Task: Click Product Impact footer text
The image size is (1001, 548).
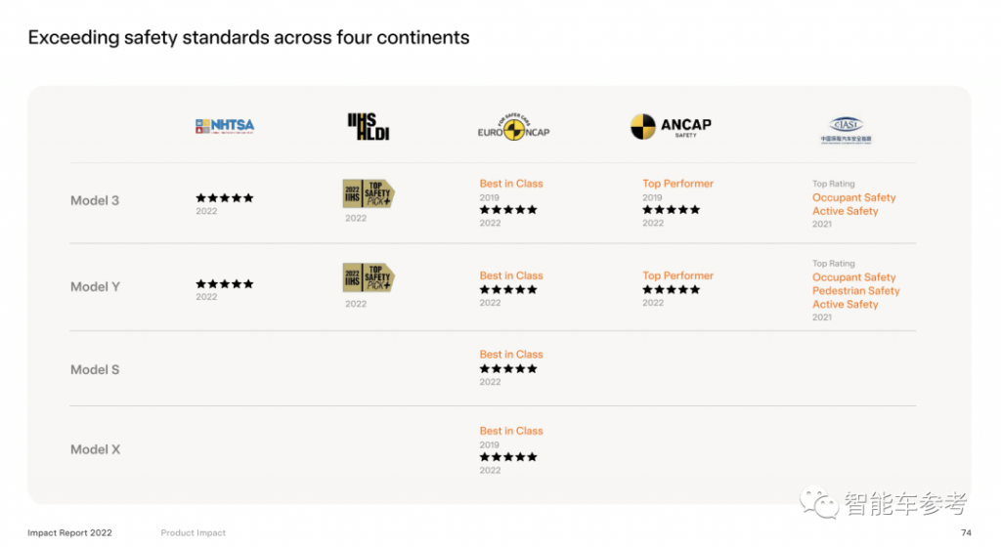Action: [194, 532]
